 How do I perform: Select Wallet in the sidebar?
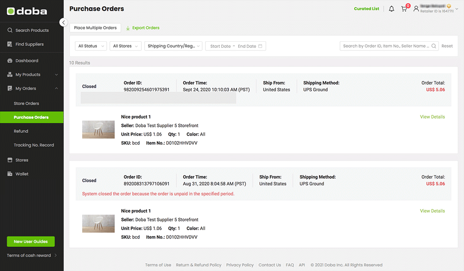coord(22,174)
